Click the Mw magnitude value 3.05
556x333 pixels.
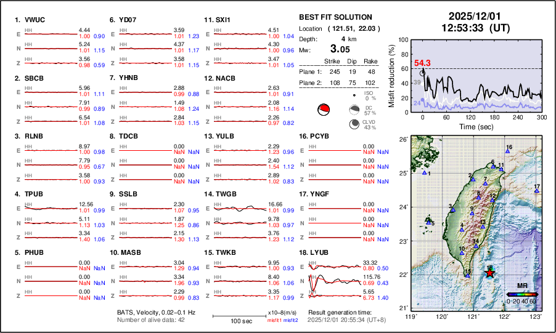(340, 49)
